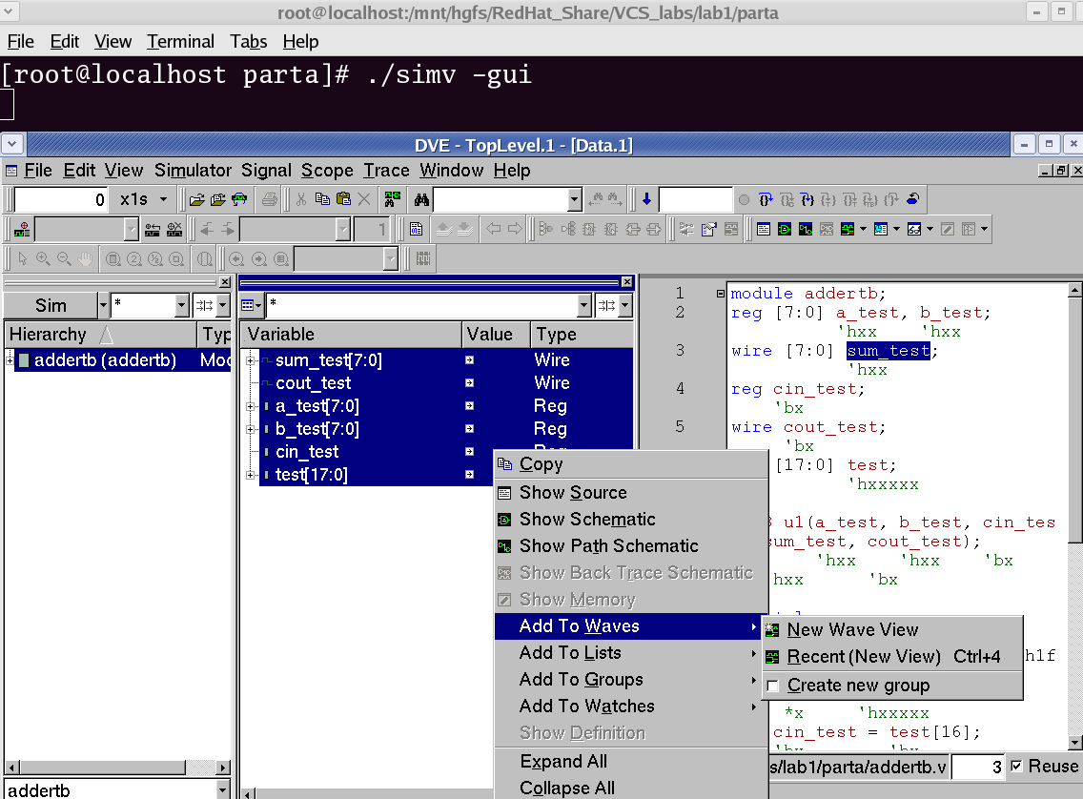Check the Create new group checkbox
Image resolution: width=1083 pixels, height=799 pixels.
click(x=773, y=686)
